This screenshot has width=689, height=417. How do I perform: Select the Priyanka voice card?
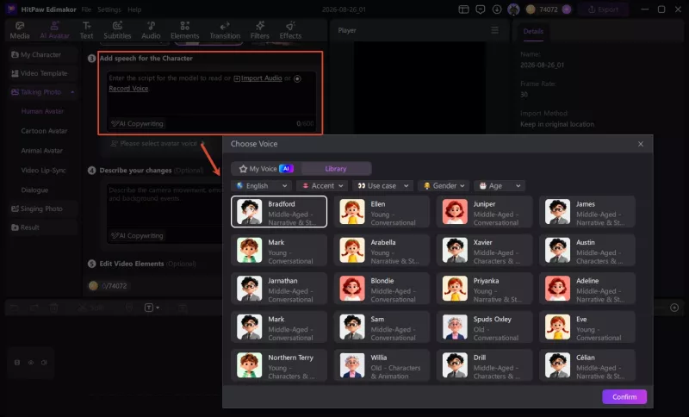[485, 289]
